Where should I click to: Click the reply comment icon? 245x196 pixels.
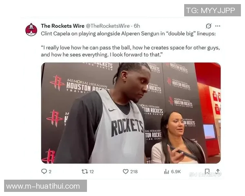[x=44, y=171]
